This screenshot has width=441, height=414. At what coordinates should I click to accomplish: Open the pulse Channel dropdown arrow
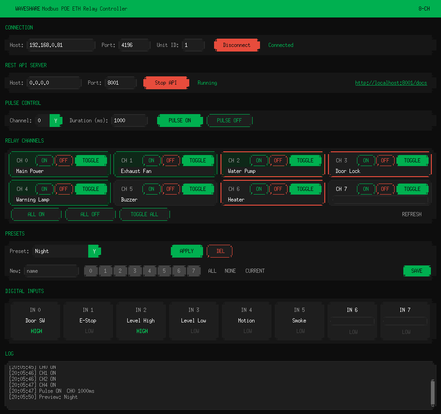[56, 121]
